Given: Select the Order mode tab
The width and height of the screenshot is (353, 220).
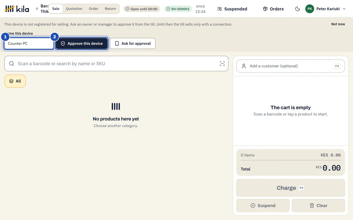Looking at the screenshot, I should coord(93,9).
